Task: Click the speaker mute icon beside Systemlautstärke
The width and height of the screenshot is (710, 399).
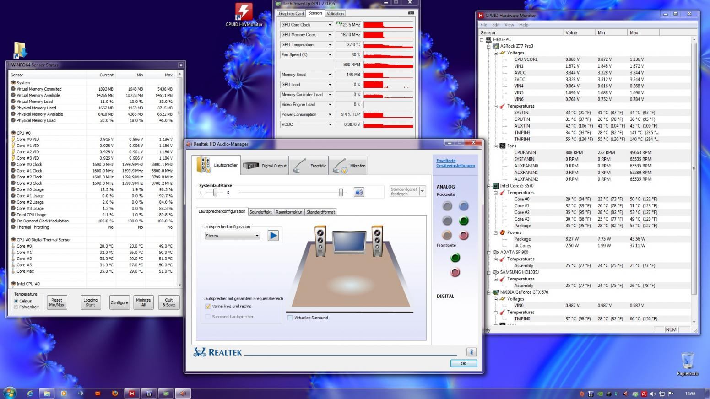Action: coord(359,192)
